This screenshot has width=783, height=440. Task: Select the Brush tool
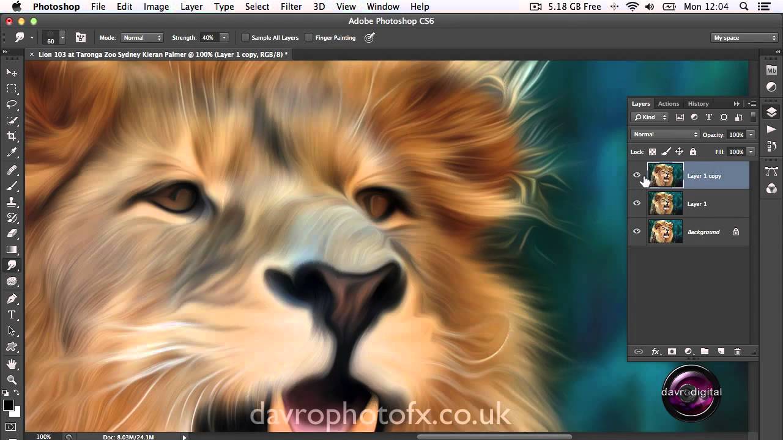point(12,186)
